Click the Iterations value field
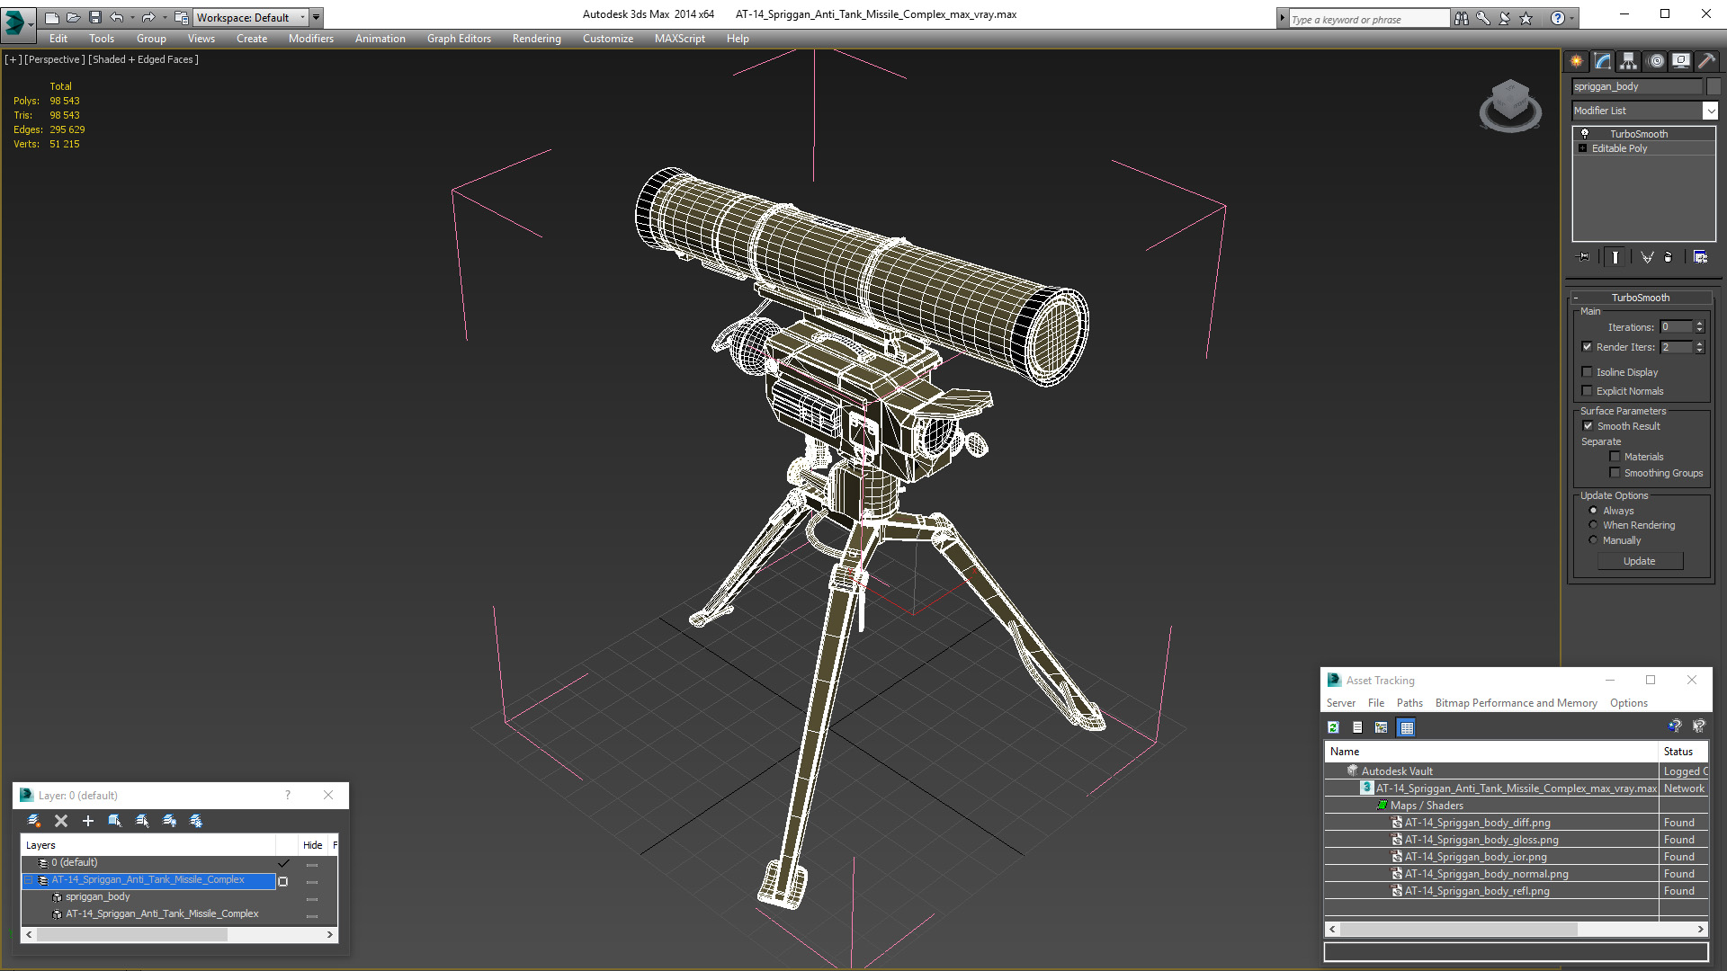1727x971 pixels. pyautogui.click(x=1677, y=327)
